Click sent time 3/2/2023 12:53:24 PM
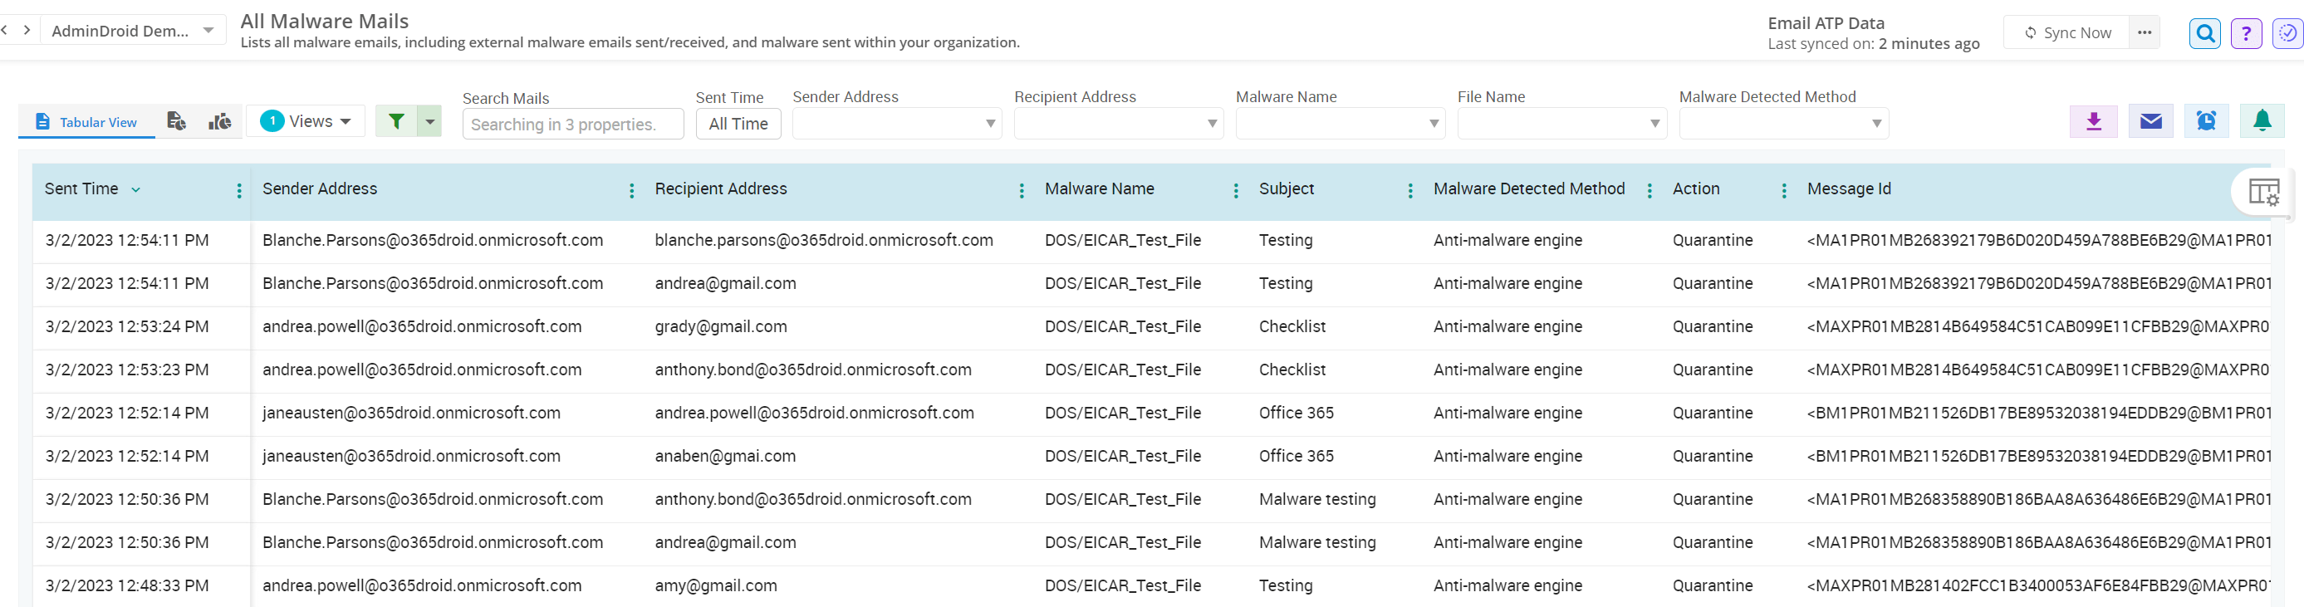Image resolution: width=2304 pixels, height=607 pixels. (x=127, y=326)
